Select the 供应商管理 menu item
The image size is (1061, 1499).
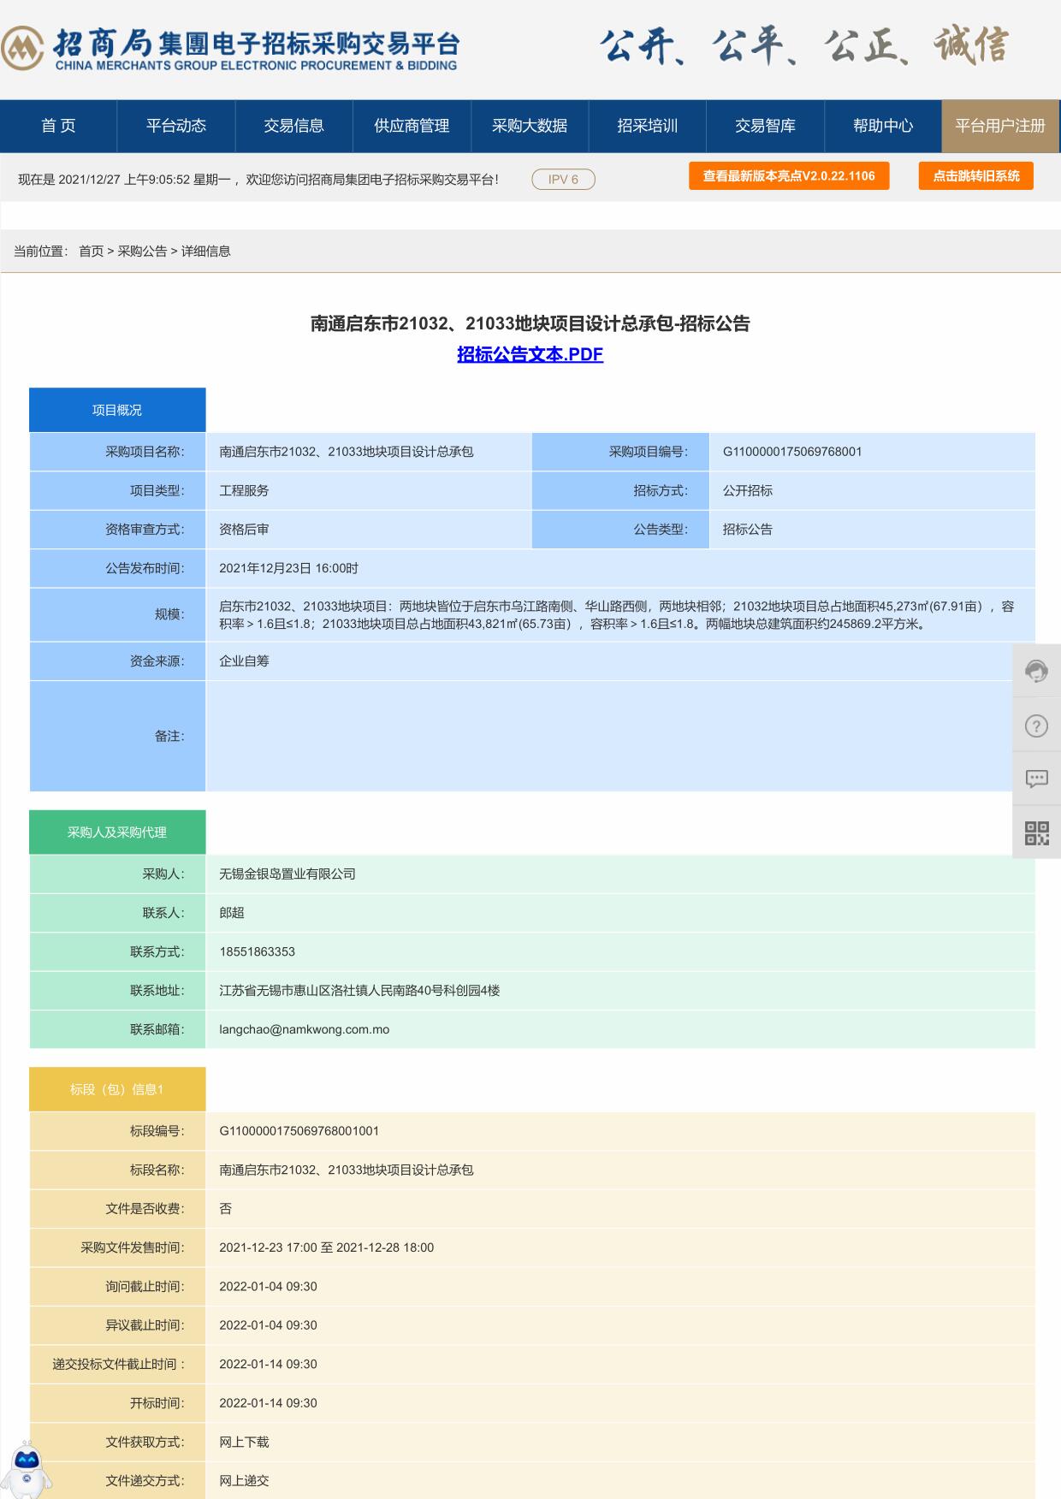click(412, 126)
